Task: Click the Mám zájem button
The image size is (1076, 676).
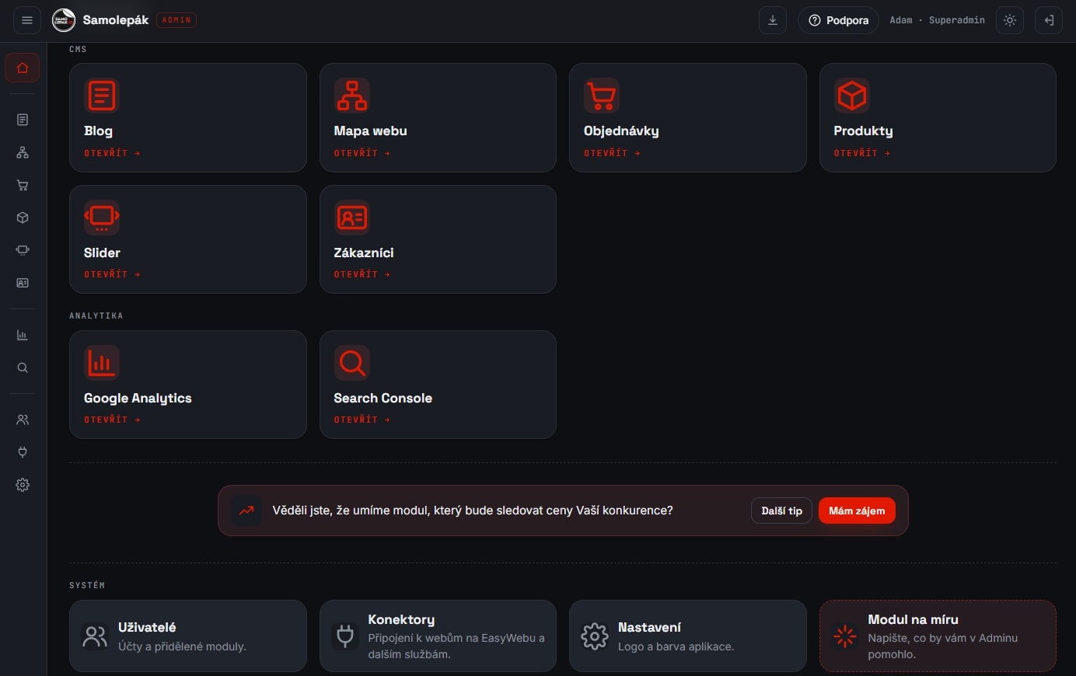Action: (857, 510)
